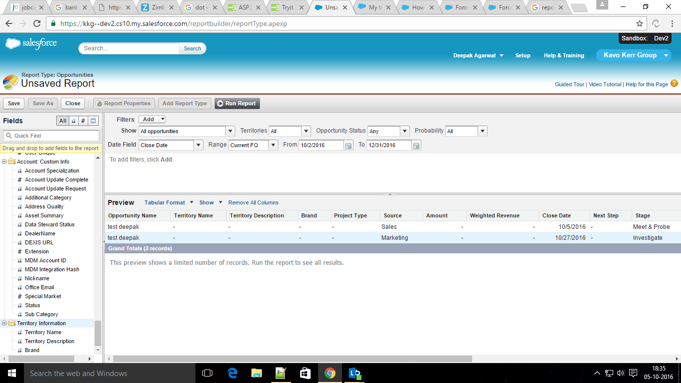Click Remove All Columns link
Viewport: 681px width, 383px height.
pos(253,202)
